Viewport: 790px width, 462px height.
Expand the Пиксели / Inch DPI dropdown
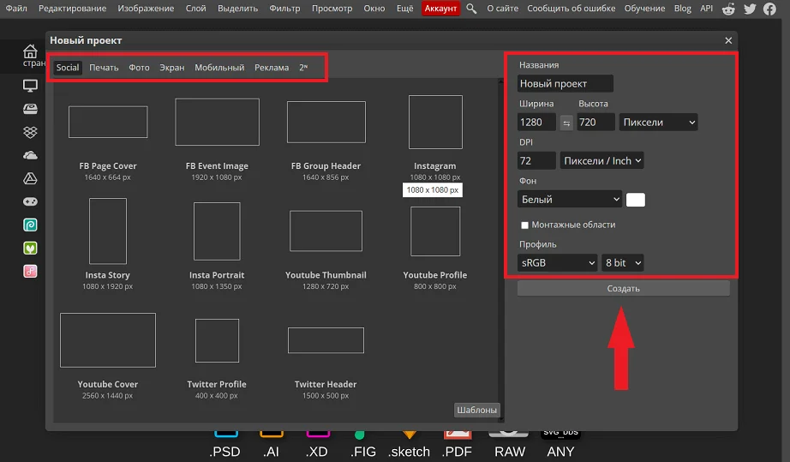(x=601, y=160)
